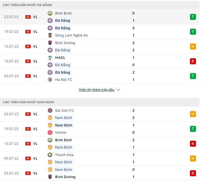Expand more matches with the chevron arrow

pyautogui.click(x=118, y=90)
